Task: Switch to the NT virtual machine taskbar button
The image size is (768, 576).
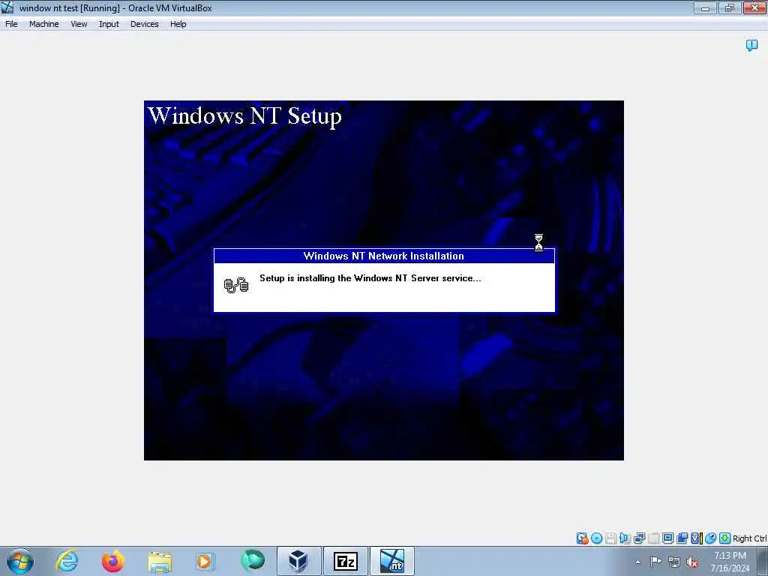Action: (391, 561)
